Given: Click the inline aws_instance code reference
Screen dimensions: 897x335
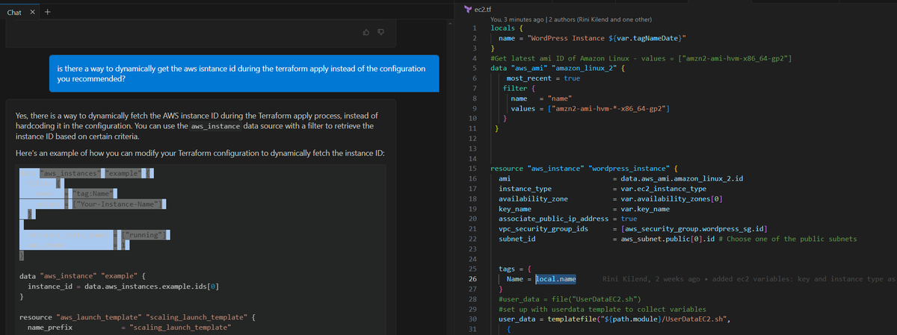Looking at the screenshot, I should coord(215,127).
